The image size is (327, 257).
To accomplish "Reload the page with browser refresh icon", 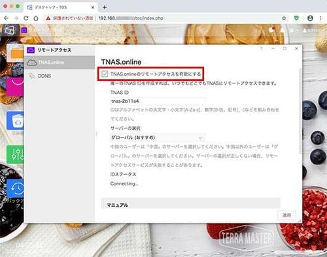I will coord(26,18).
